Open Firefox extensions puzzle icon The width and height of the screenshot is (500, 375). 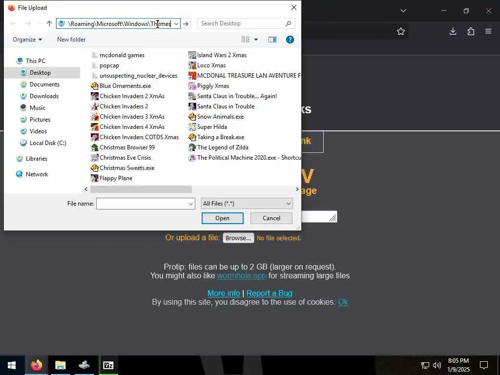point(471,31)
